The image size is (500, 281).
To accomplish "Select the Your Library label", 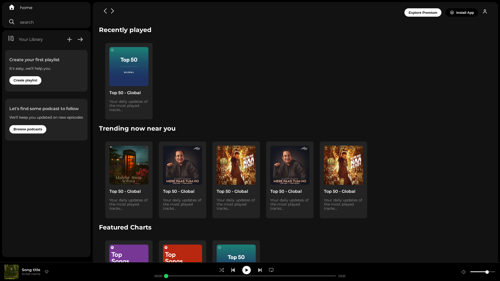I will pos(31,40).
